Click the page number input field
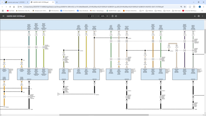 (x=90, y=16)
